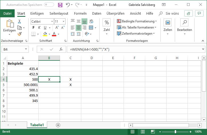Click the Format Painter brush icon

point(19,34)
